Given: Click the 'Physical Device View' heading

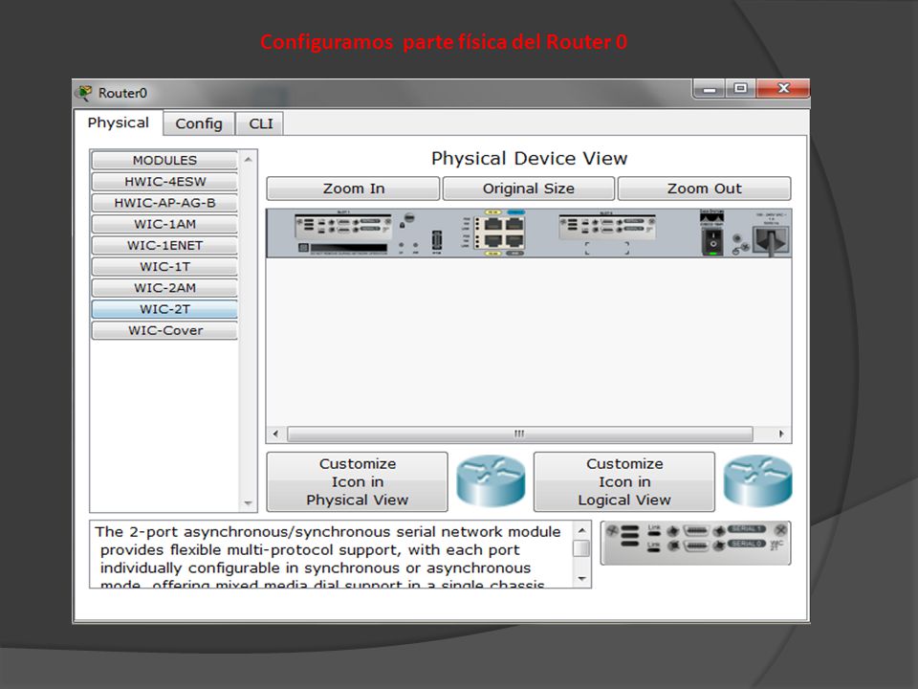Looking at the screenshot, I should point(529,158).
